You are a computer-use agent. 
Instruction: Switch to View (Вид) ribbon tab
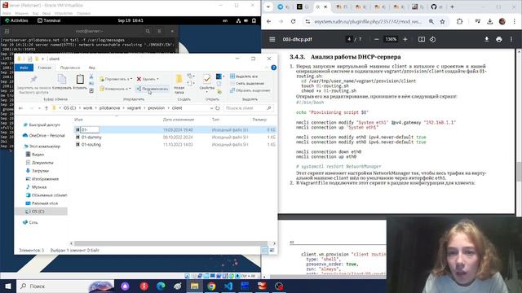92,68
